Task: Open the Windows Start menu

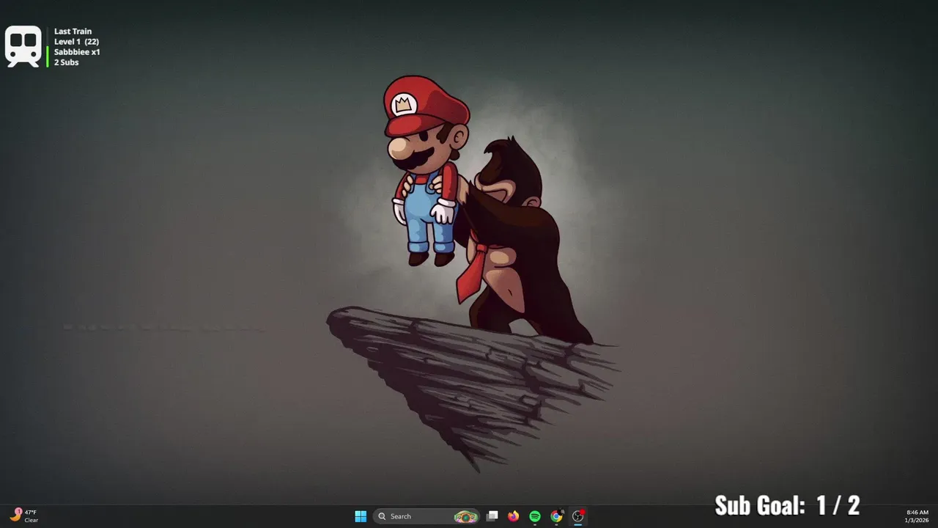Action: point(361,516)
